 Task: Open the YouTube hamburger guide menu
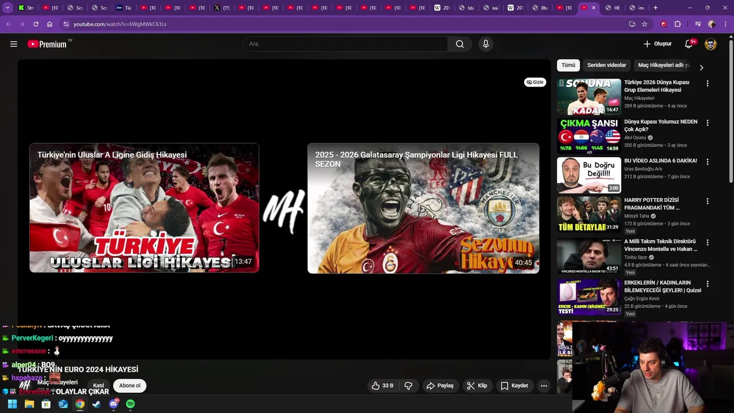(x=14, y=44)
